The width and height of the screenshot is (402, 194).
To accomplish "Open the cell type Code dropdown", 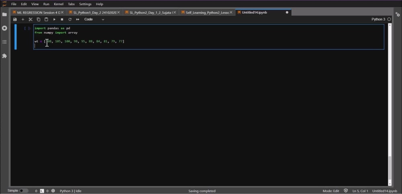I will coord(94,19).
